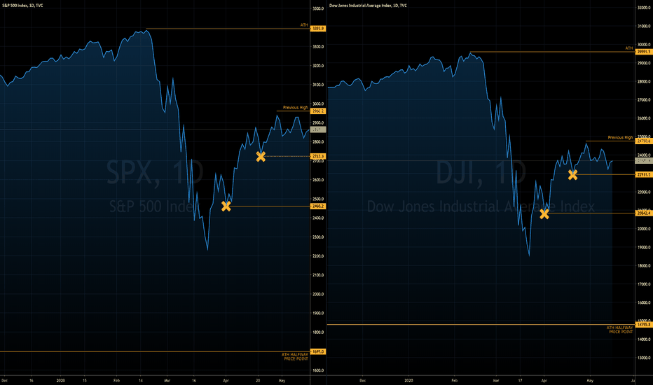
Task: Click the Apr date label on DJI time axis
Action: pos(544,380)
